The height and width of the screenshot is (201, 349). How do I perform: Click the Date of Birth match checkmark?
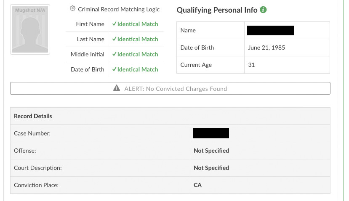114,69
